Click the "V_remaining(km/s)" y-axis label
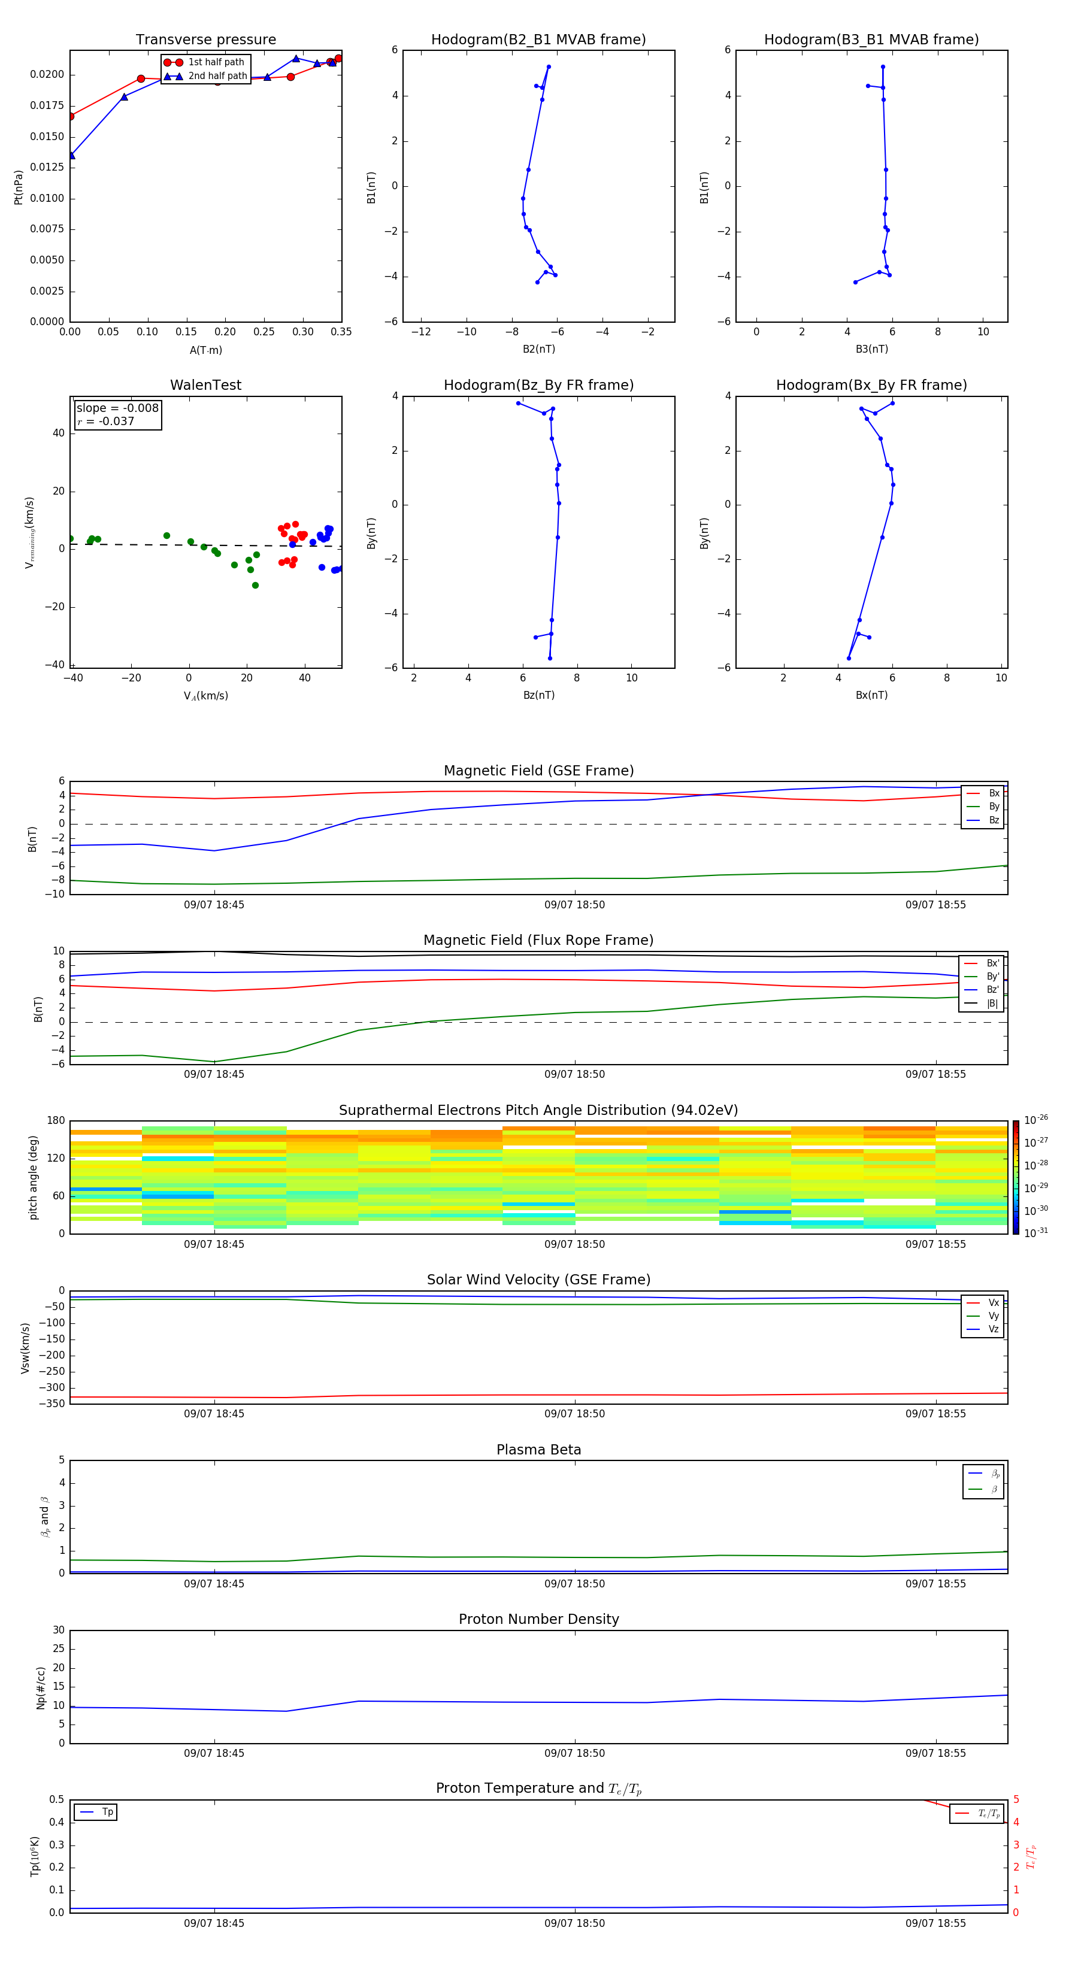The width and height of the screenshot is (1078, 1976). (30, 532)
